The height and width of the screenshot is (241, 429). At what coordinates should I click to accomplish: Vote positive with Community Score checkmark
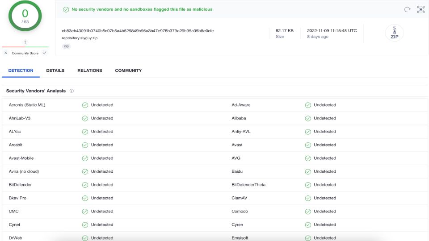tap(45, 53)
